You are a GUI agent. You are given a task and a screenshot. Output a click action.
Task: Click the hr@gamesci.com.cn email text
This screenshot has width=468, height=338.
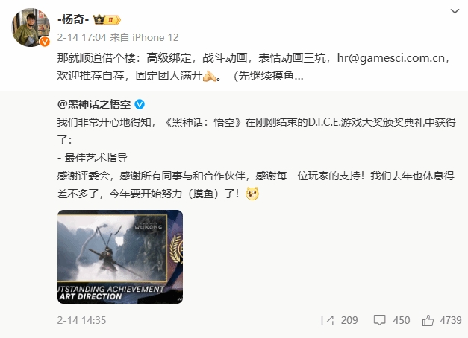390,58
